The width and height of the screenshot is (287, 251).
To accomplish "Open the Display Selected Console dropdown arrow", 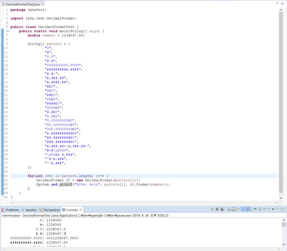I will click(264, 209).
